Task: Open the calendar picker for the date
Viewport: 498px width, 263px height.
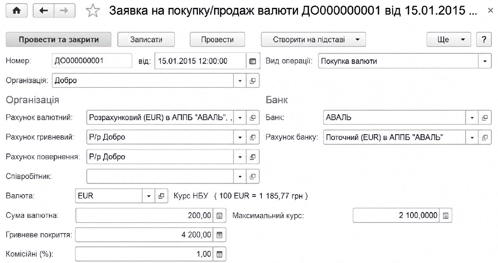Action: point(252,61)
